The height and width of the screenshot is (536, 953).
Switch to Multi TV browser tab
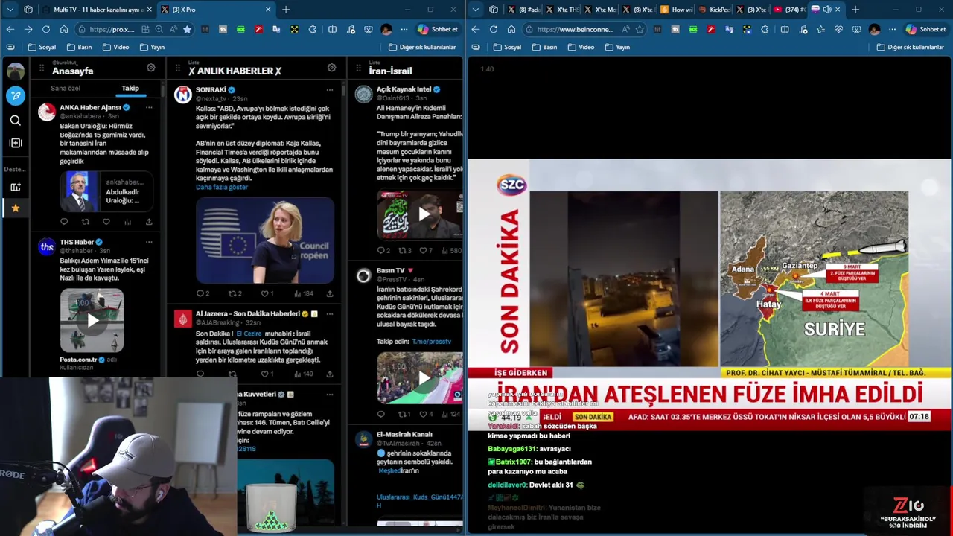point(97,10)
